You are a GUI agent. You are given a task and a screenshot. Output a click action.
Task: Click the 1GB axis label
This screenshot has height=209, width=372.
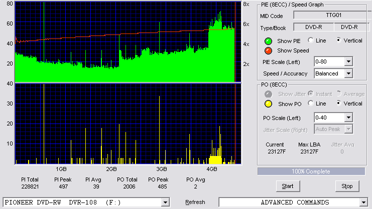pos(61,169)
